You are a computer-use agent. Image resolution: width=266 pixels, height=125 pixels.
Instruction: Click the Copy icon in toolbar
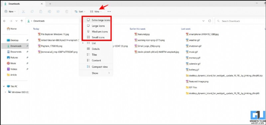(x=32, y=12)
